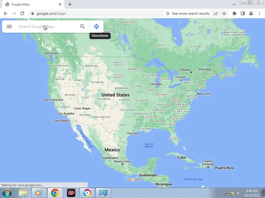
Task: Click the FLORIDA state label
Action: click(x=175, y=139)
